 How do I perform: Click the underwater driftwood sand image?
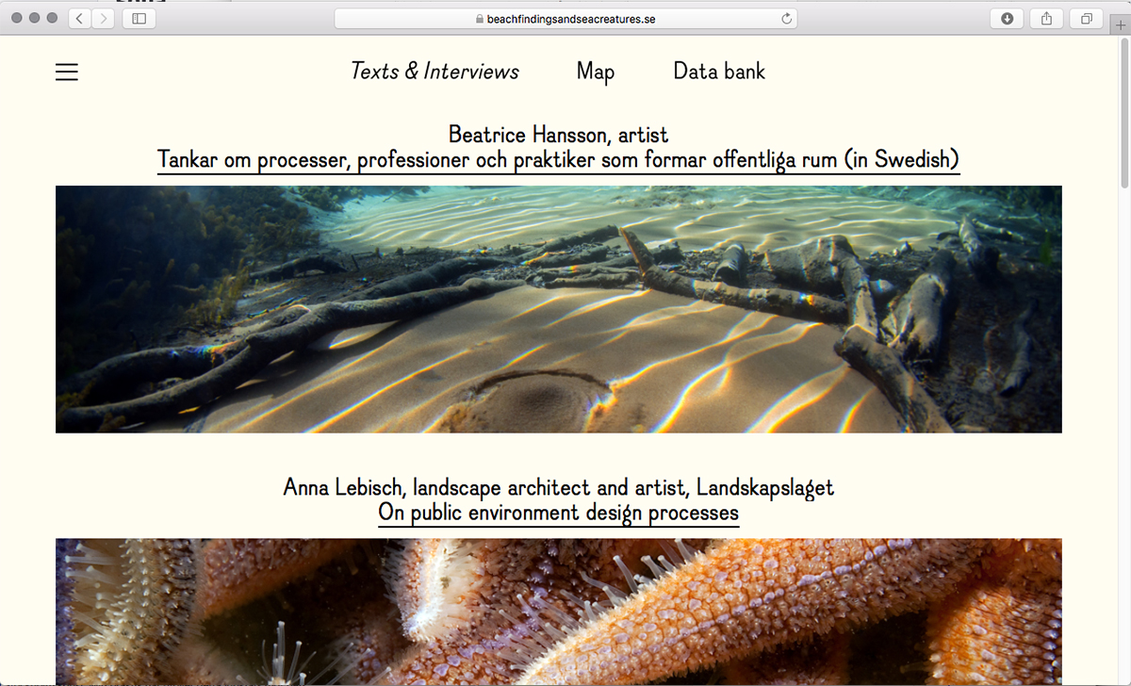tap(559, 309)
